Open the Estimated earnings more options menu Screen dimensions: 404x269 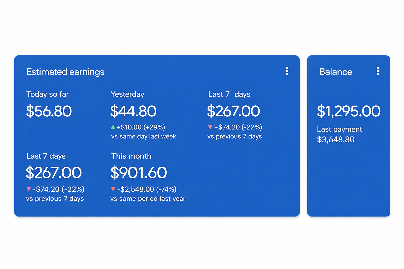[x=287, y=71]
